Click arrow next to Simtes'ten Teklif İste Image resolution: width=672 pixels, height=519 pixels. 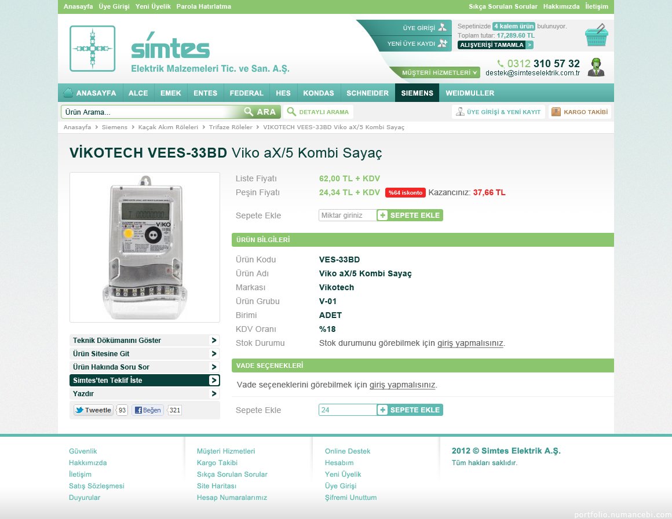tap(214, 380)
